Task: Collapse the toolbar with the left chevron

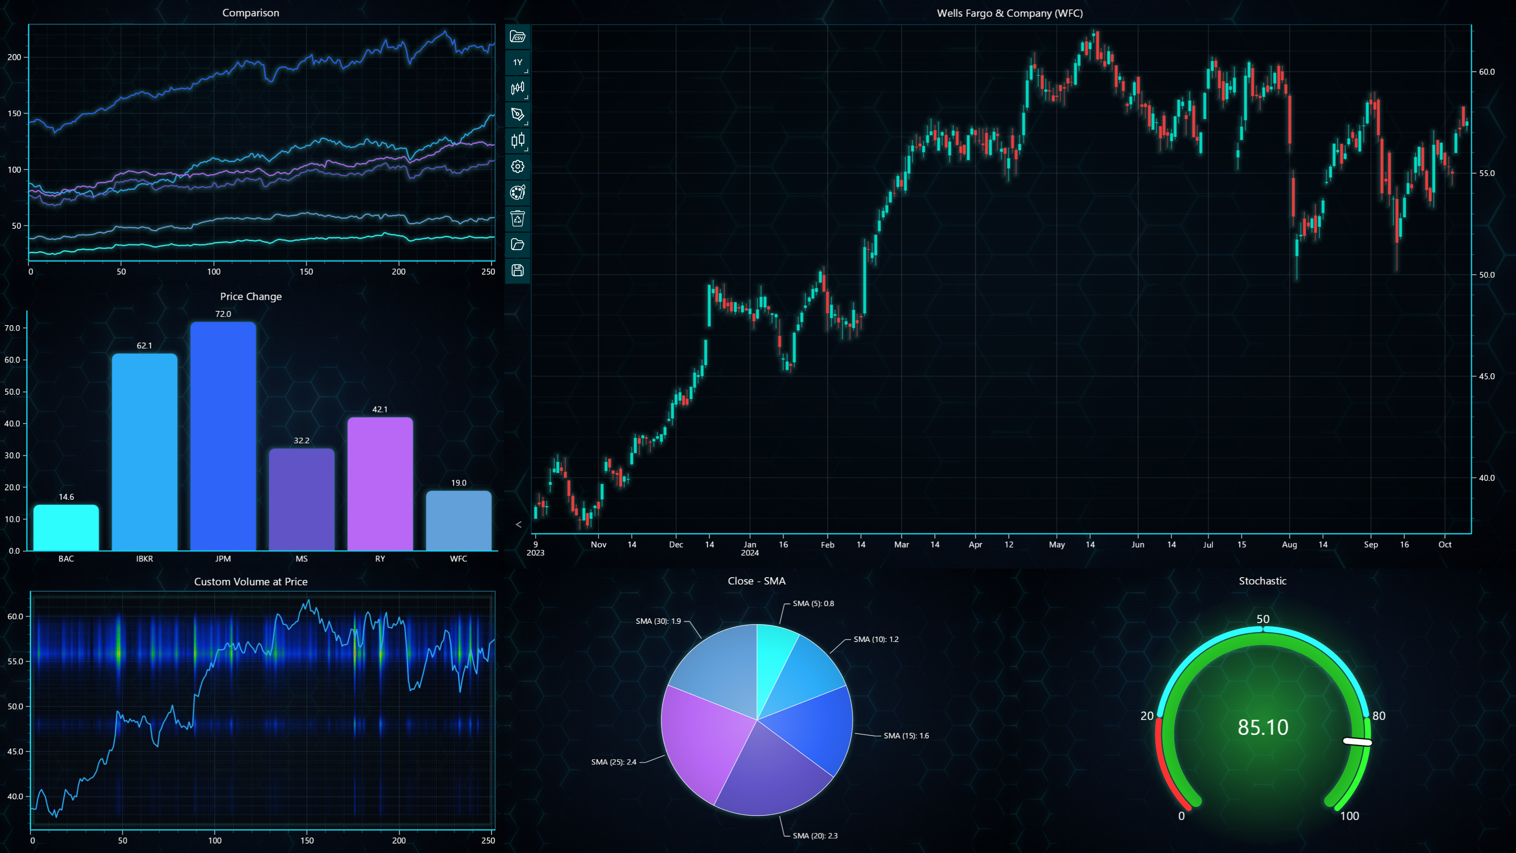Action: (x=519, y=524)
